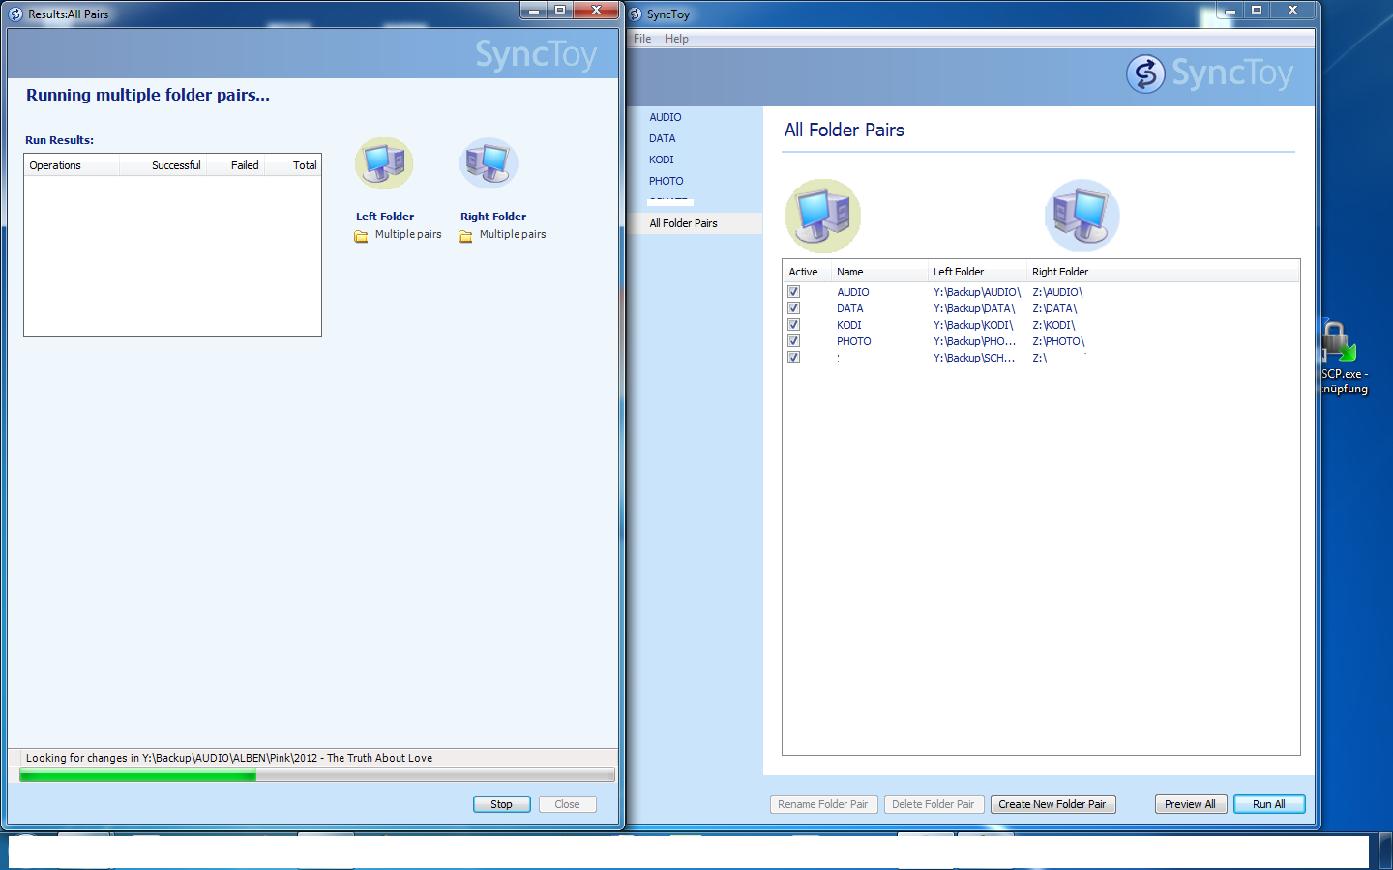
Task: Uncheck the DATA folder pair Active checkbox
Action: pos(793,308)
